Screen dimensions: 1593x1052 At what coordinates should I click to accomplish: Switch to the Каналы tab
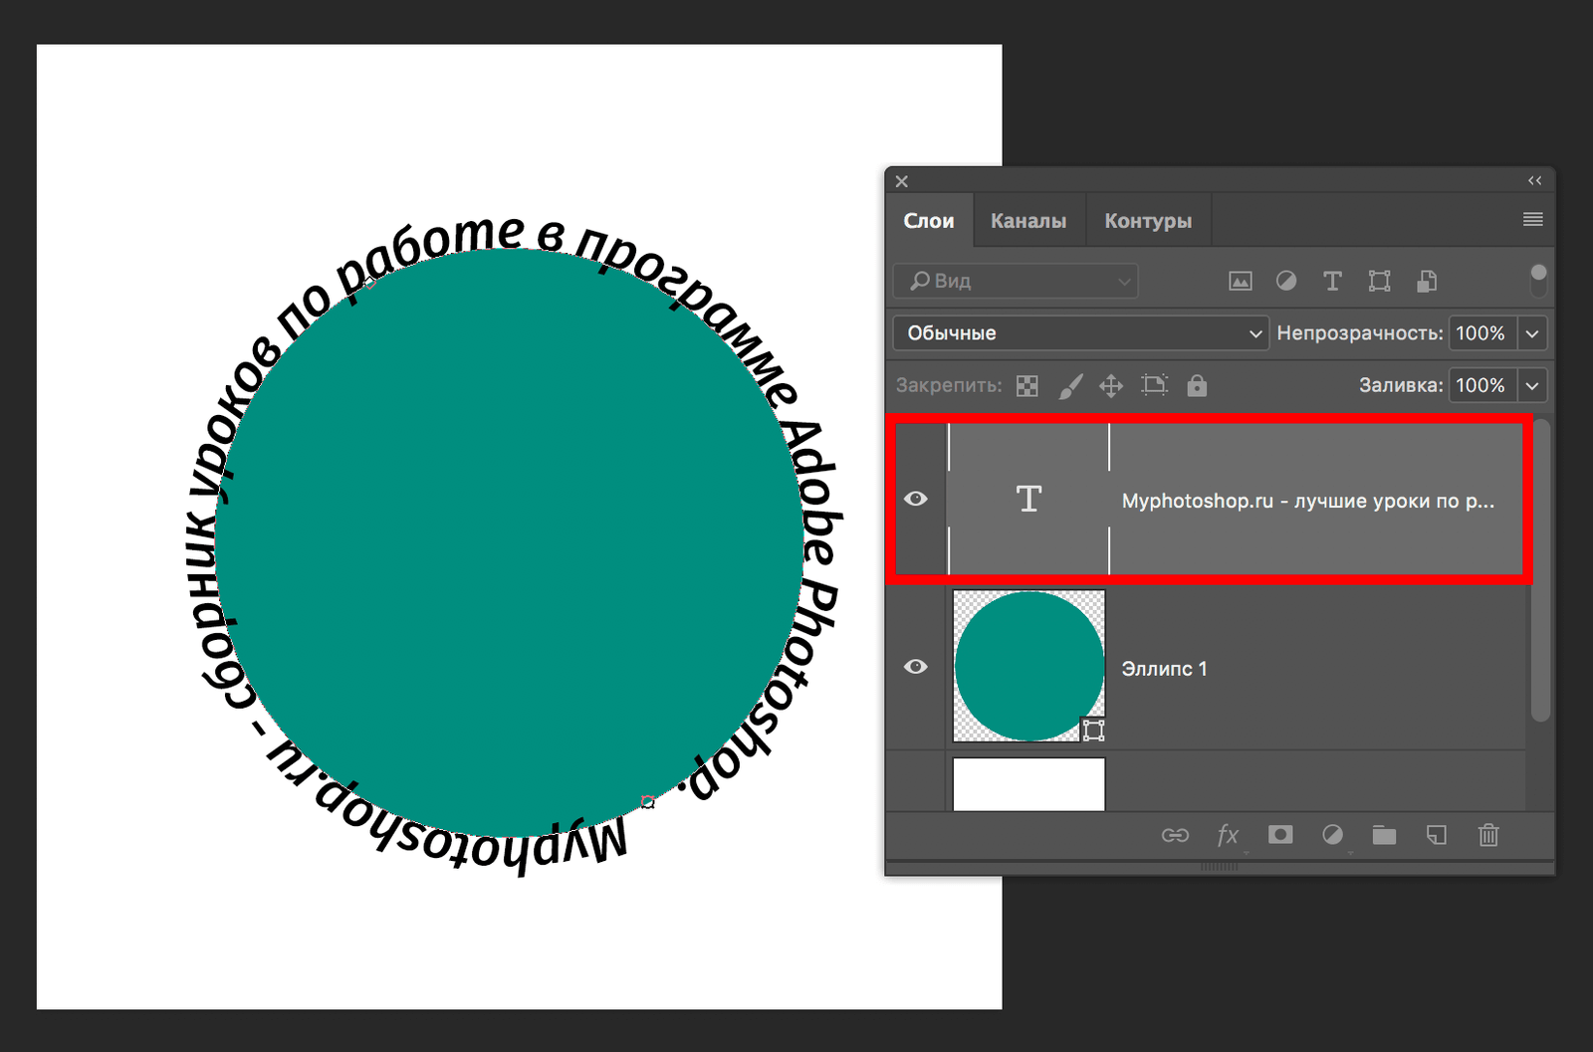click(x=1027, y=221)
